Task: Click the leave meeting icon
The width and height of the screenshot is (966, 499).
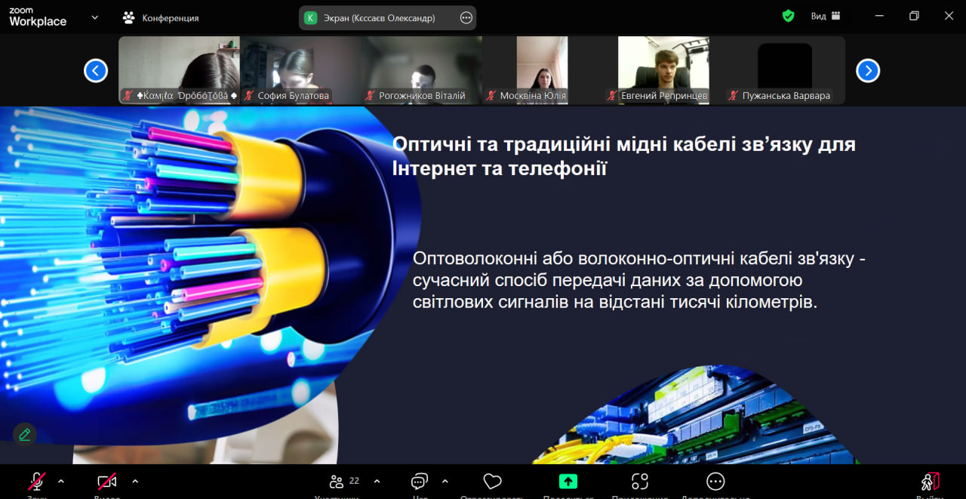Action: [x=930, y=482]
